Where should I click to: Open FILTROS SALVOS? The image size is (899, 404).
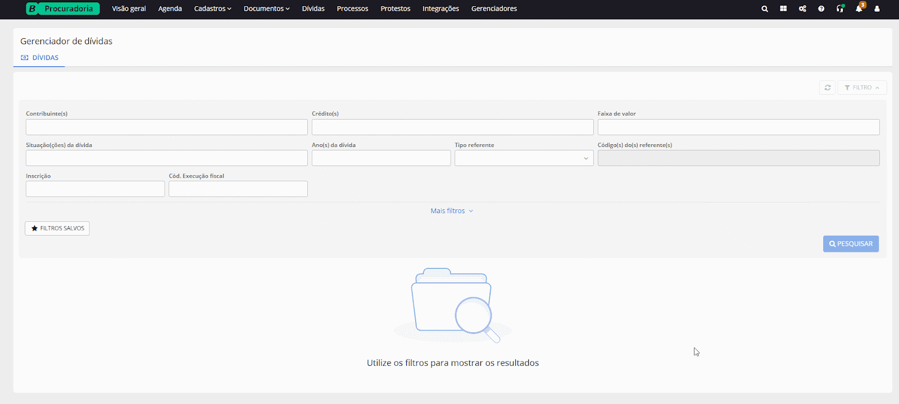click(x=57, y=228)
